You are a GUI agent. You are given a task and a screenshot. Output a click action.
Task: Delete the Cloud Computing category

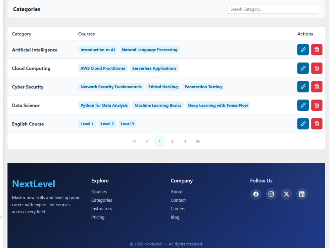click(316, 68)
